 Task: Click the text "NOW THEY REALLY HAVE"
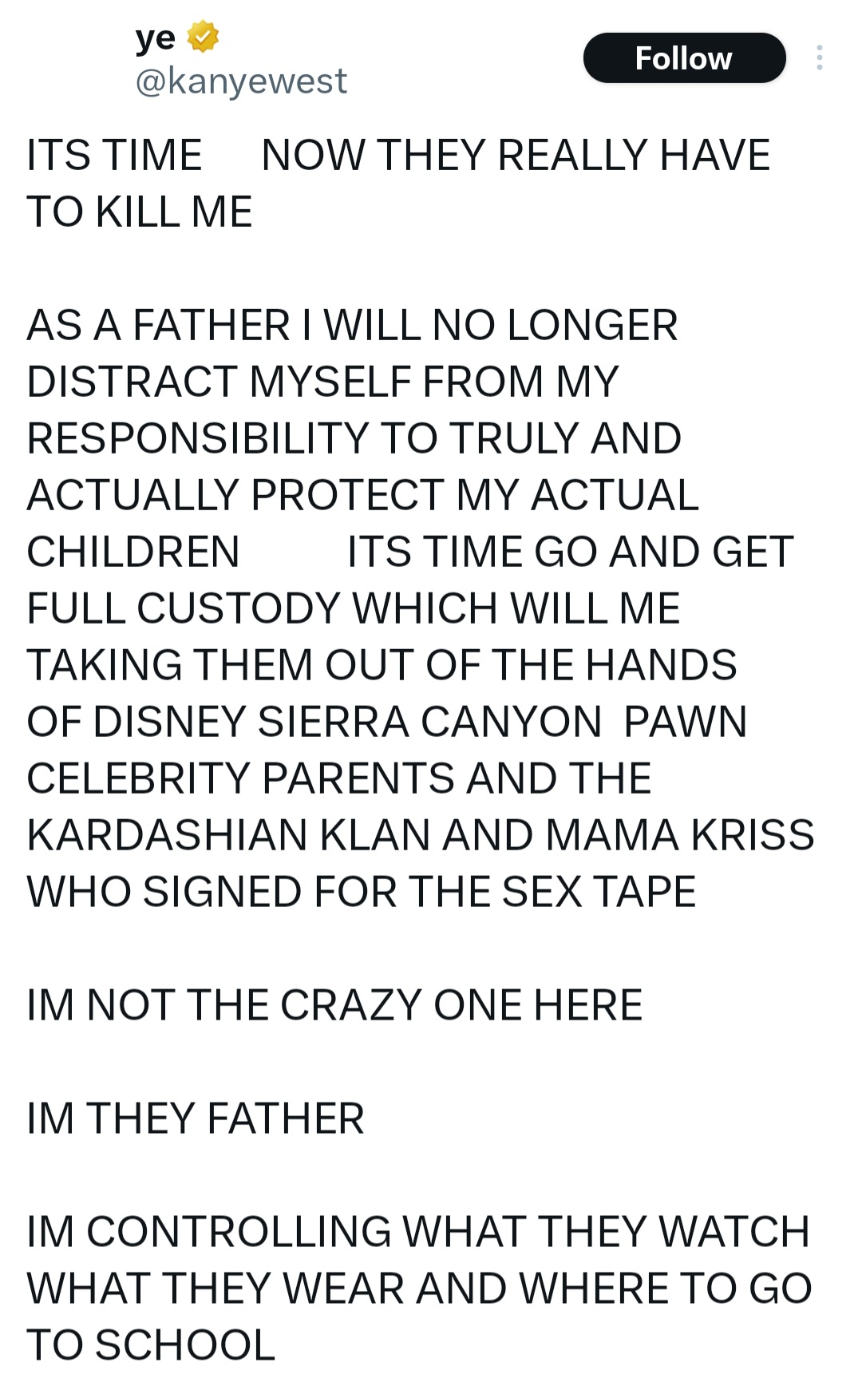pos(515,155)
